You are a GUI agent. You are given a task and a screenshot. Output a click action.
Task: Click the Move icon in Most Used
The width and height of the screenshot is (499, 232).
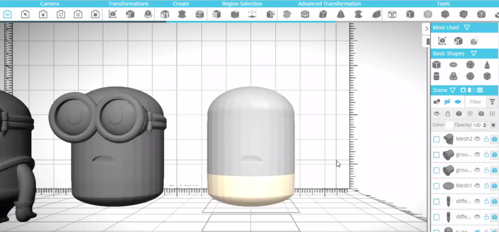[442, 41]
